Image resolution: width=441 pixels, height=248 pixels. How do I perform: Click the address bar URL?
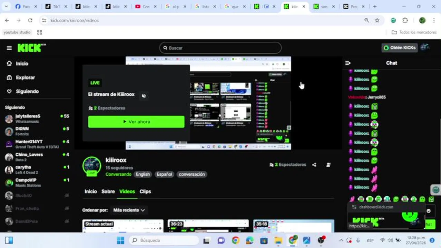click(x=75, y=20)
